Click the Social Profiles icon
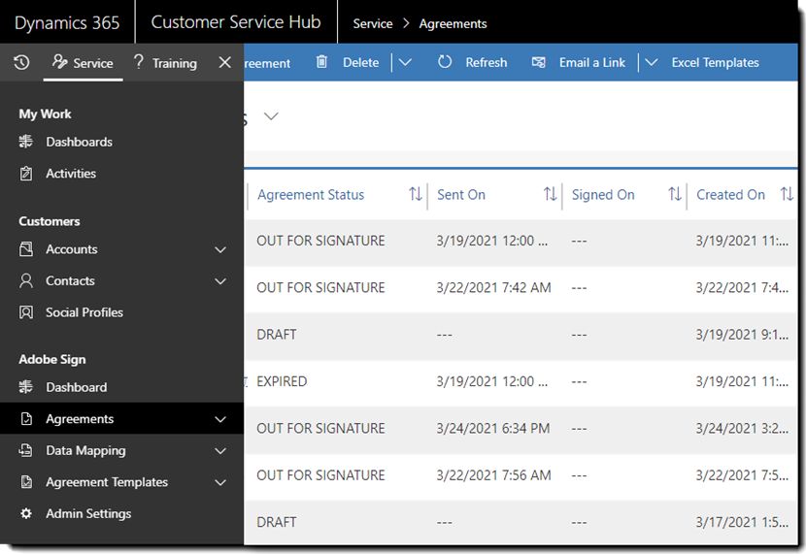 [25, 312]
